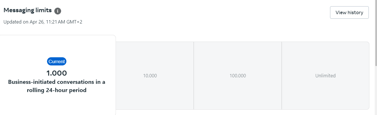Click the blue Current badge
This screenshot has height=115, width=377.
(x=57, y=61)
